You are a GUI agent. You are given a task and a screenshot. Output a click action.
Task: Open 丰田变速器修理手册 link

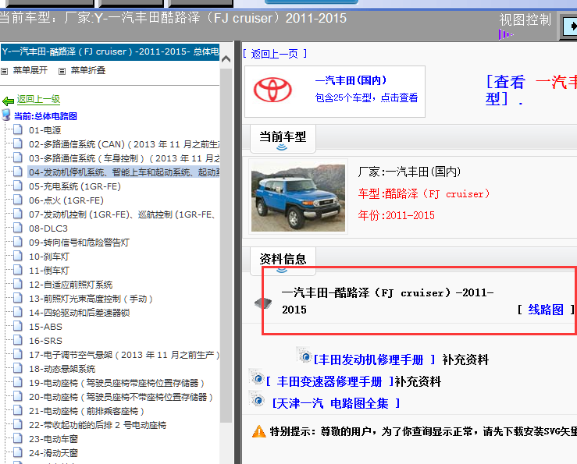(x=329, y=381)
